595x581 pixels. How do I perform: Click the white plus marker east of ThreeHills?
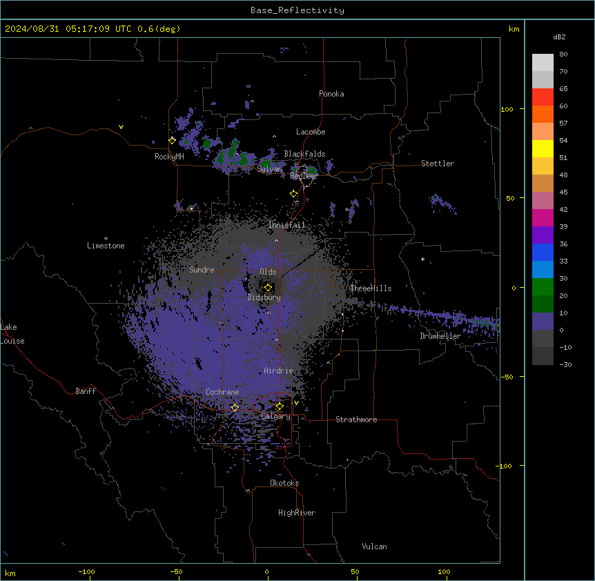[x=422, y=259]
